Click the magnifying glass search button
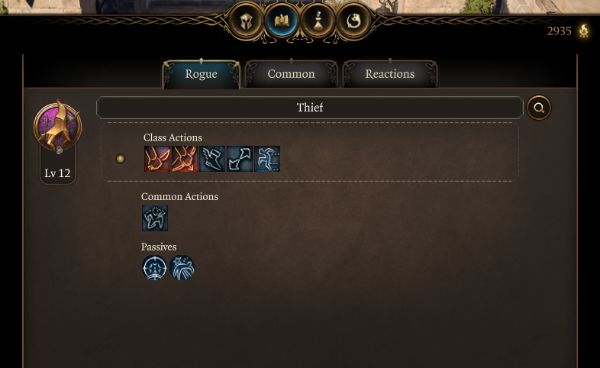 [539, 108]
